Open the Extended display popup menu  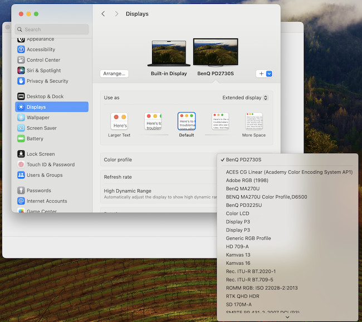[x=245, y=98]
